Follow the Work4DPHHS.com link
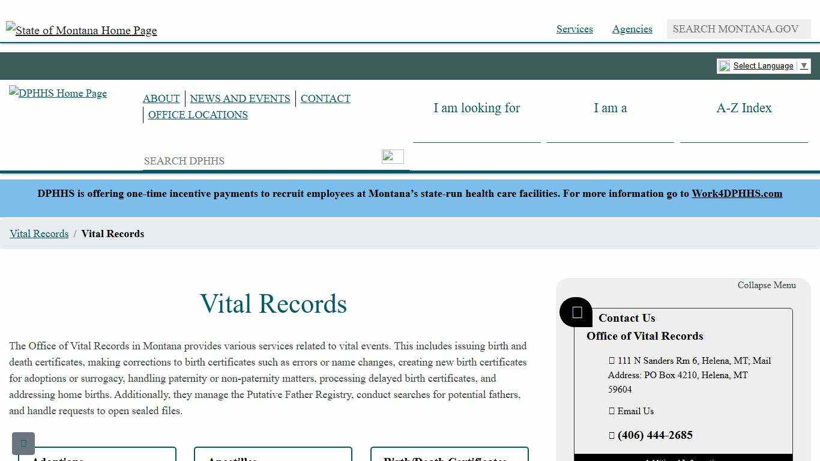The height and width of the screenshot is (461, 820). (x=737, y=193)
